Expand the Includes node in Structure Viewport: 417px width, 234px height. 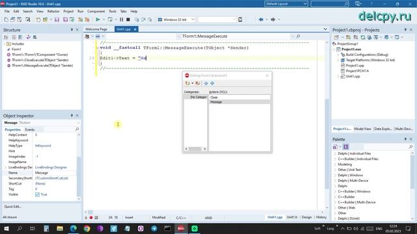click(x=4, y=44)
